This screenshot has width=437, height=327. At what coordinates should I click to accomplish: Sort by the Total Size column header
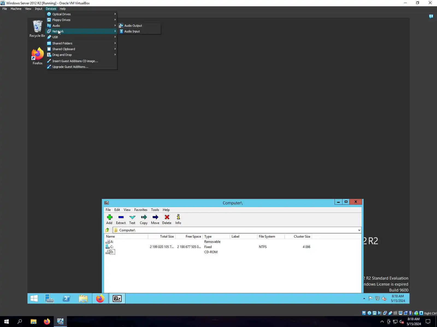pos(162,237)
